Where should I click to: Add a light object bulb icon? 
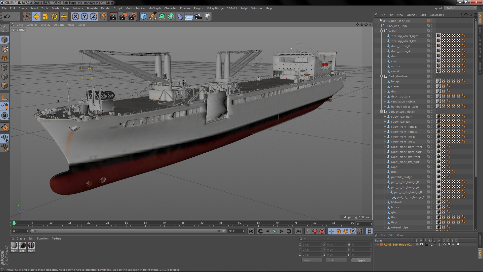(x=207, y=17)
